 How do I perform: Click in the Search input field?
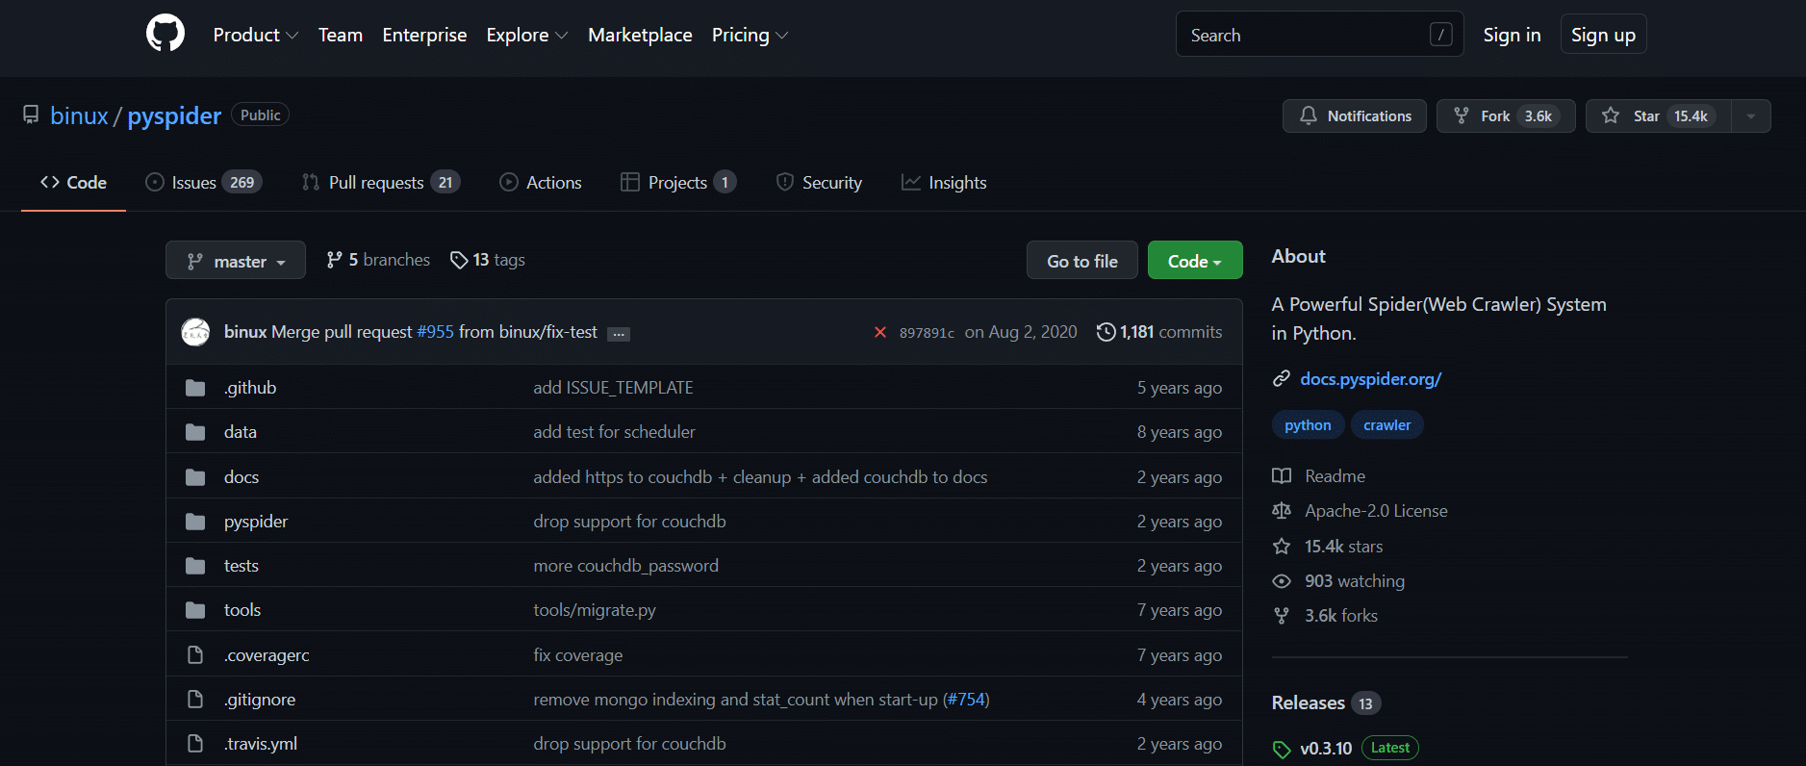tap(1319, 35)
